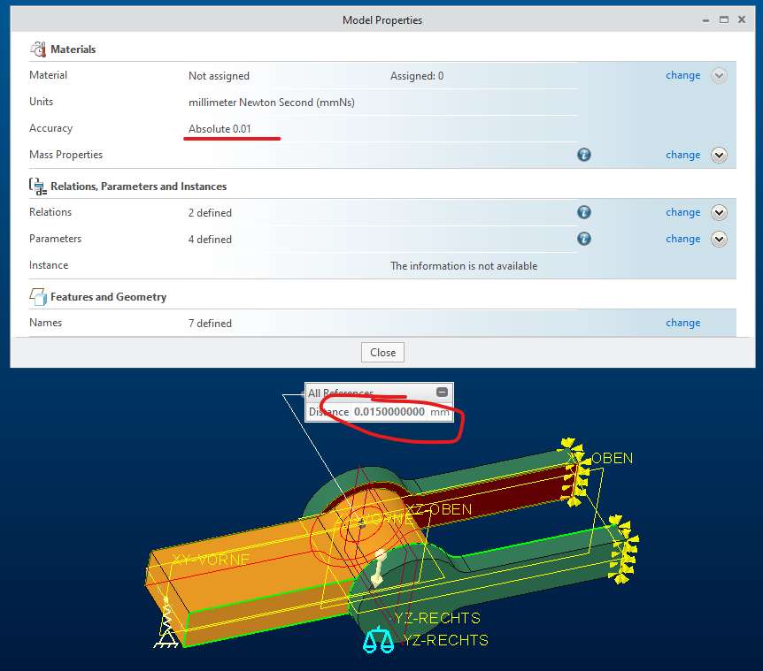Image resolution: width=763 pixels, height=671 pixels.
Task: Click the Relations, Parameters and Instances section icon
Action: click(x=36, y=186)
